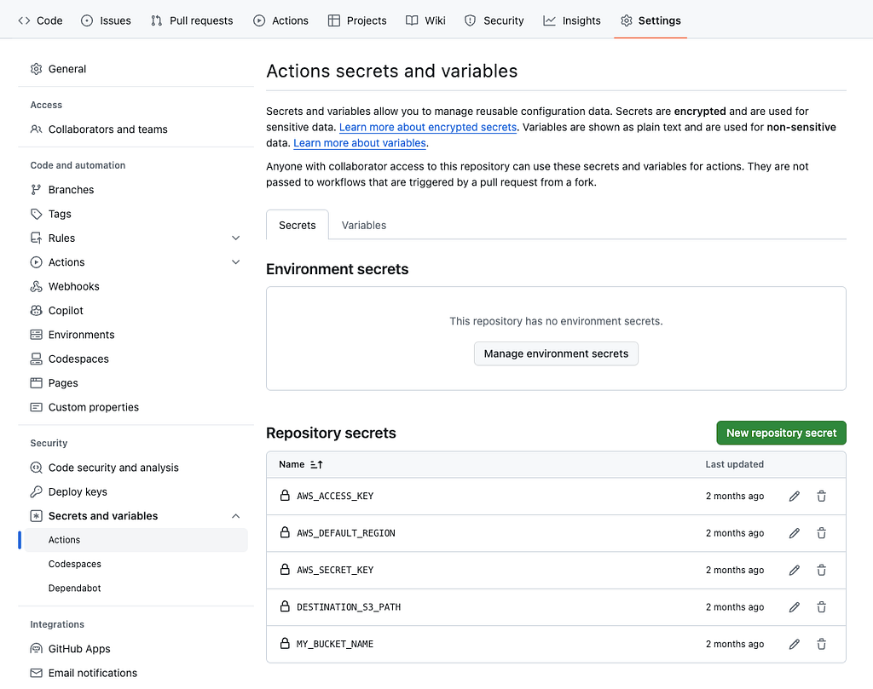Viewport: 873px width, 689px height.
Task: Click the Webhooks icon in sidebar
Action: (36, 286)
